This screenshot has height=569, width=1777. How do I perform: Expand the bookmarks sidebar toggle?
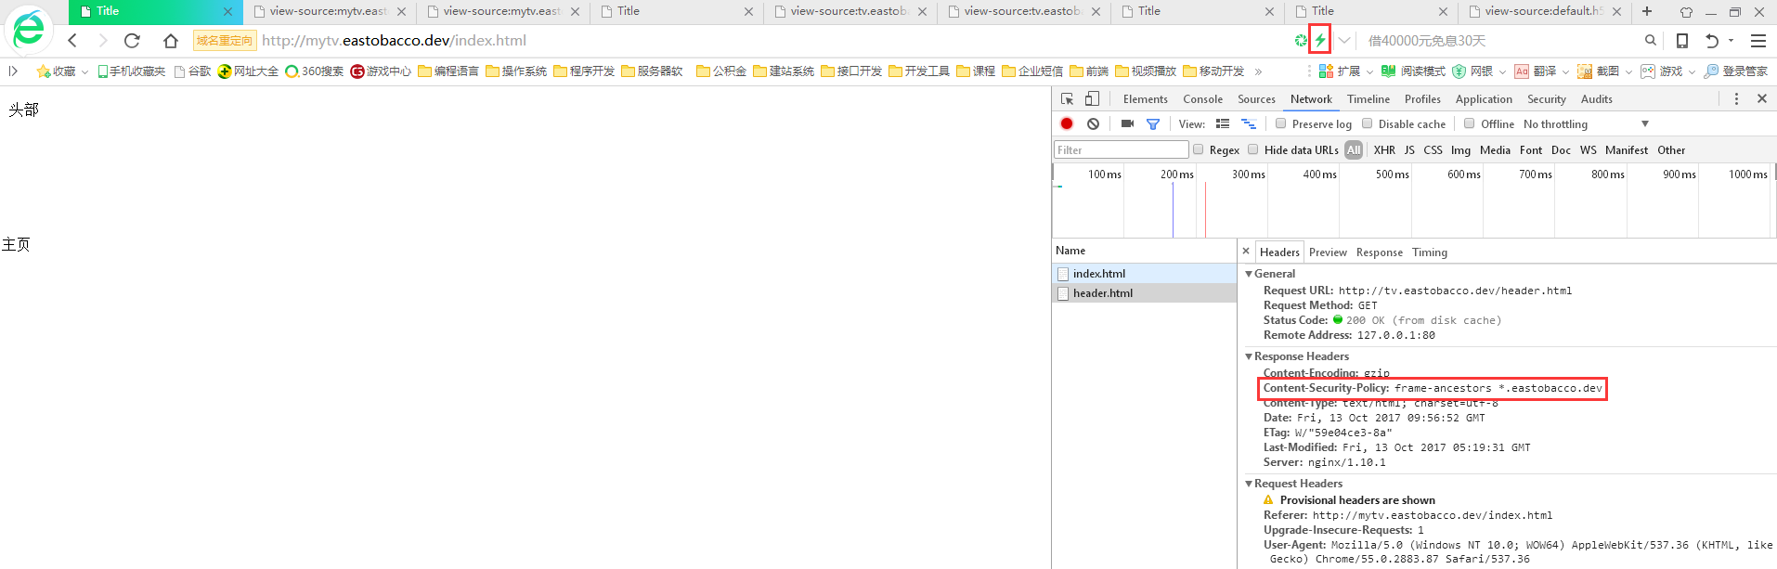click(13, 71)
